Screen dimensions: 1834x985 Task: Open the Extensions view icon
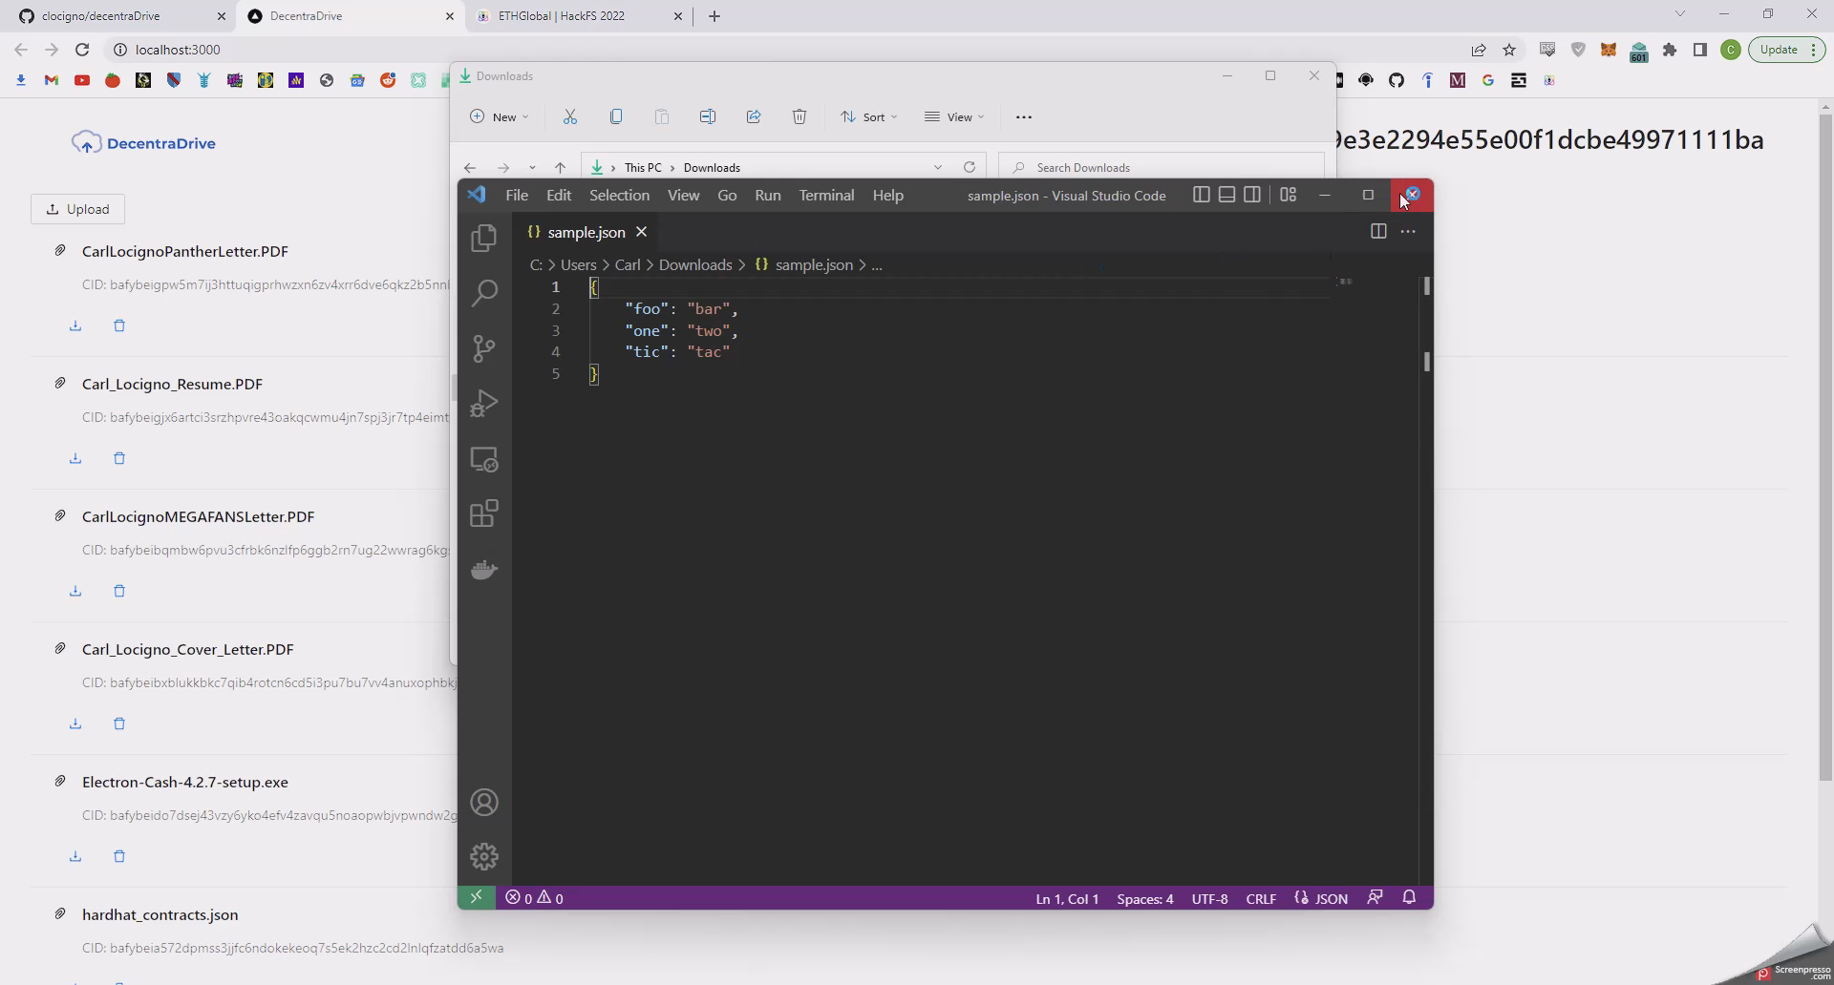coord(484,514)
